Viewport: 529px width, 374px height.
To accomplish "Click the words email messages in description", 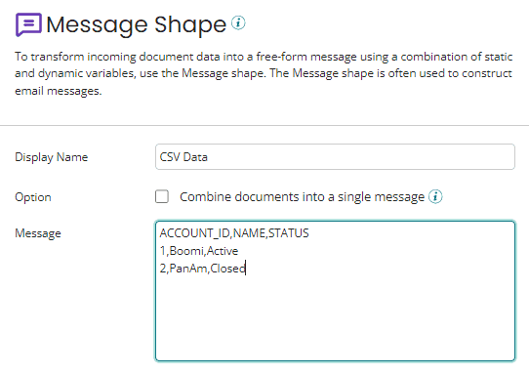I will click(58, 91).
